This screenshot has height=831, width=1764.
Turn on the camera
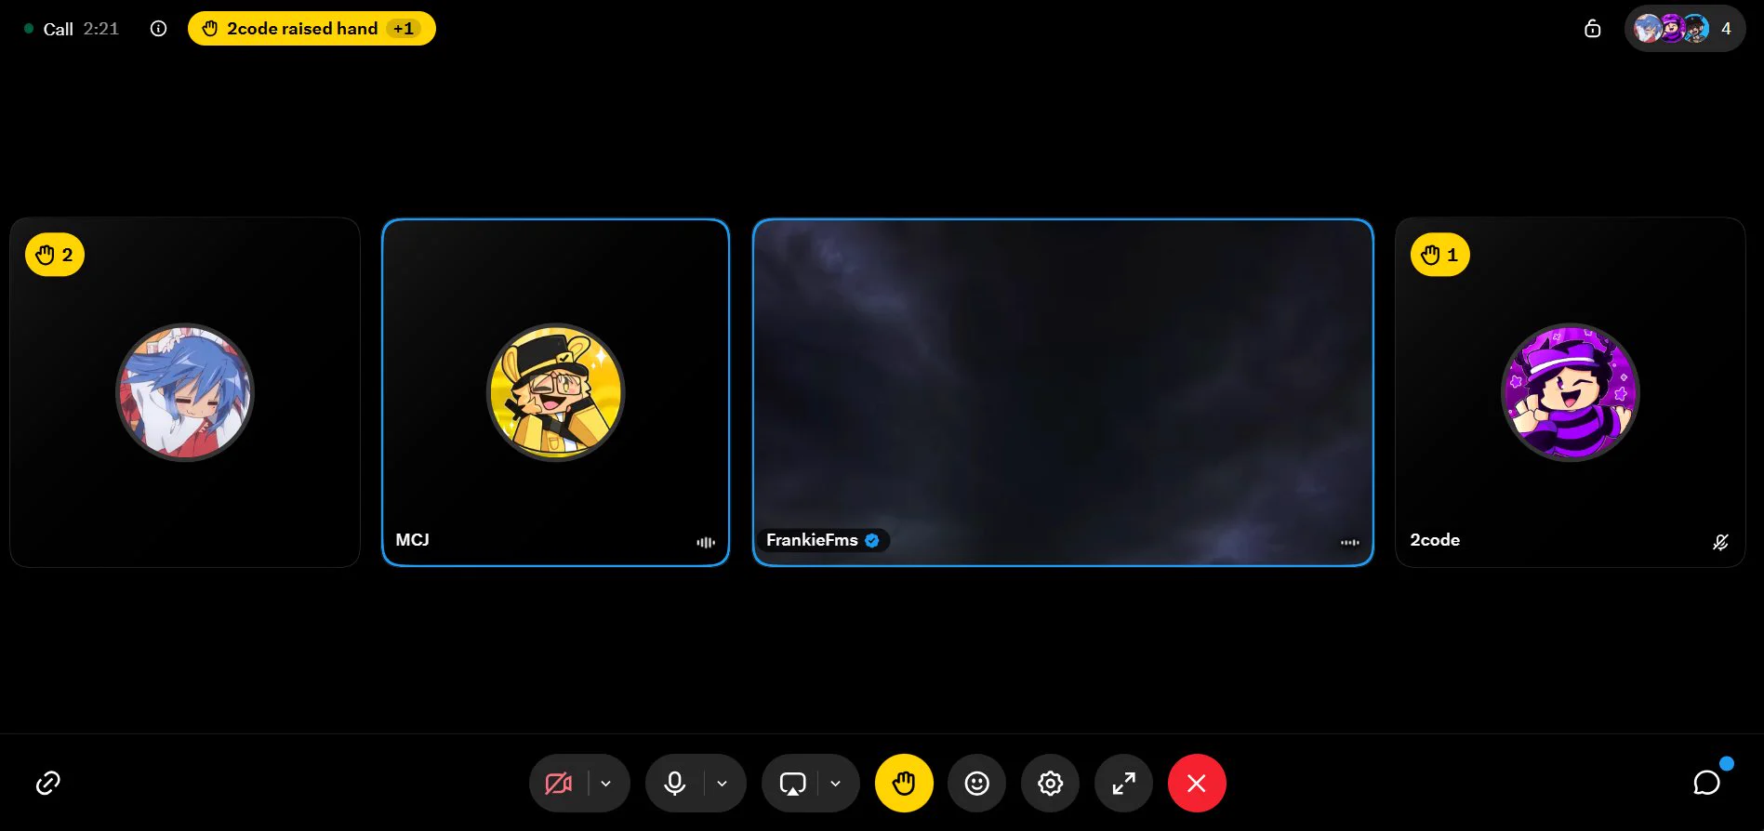[x=559, y=784]
